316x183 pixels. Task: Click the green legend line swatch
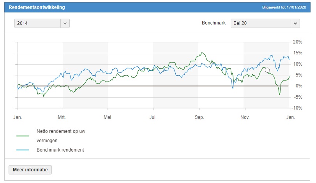click(23, 136)
